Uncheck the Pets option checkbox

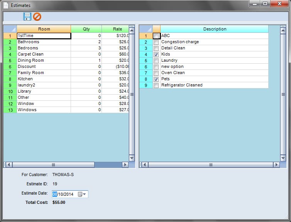click(156, 79)
